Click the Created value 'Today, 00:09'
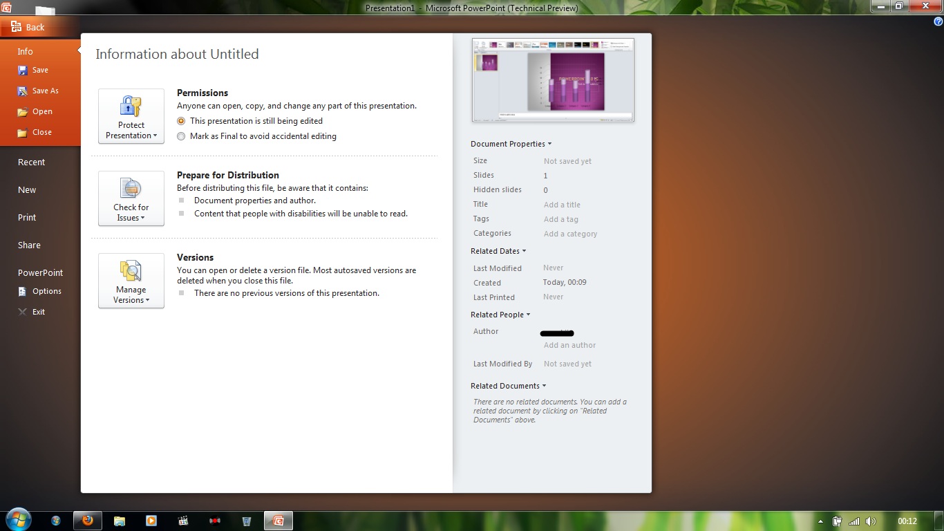The image size is (944, 531). (565, 282)
